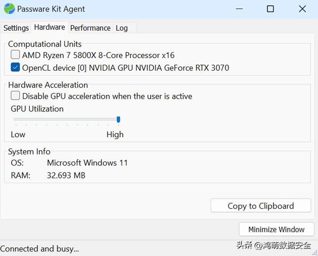The width and height of the screenshot is (318, 256).
Task: Click the Passware Kit Agent app icon
Action: (9, 9)
